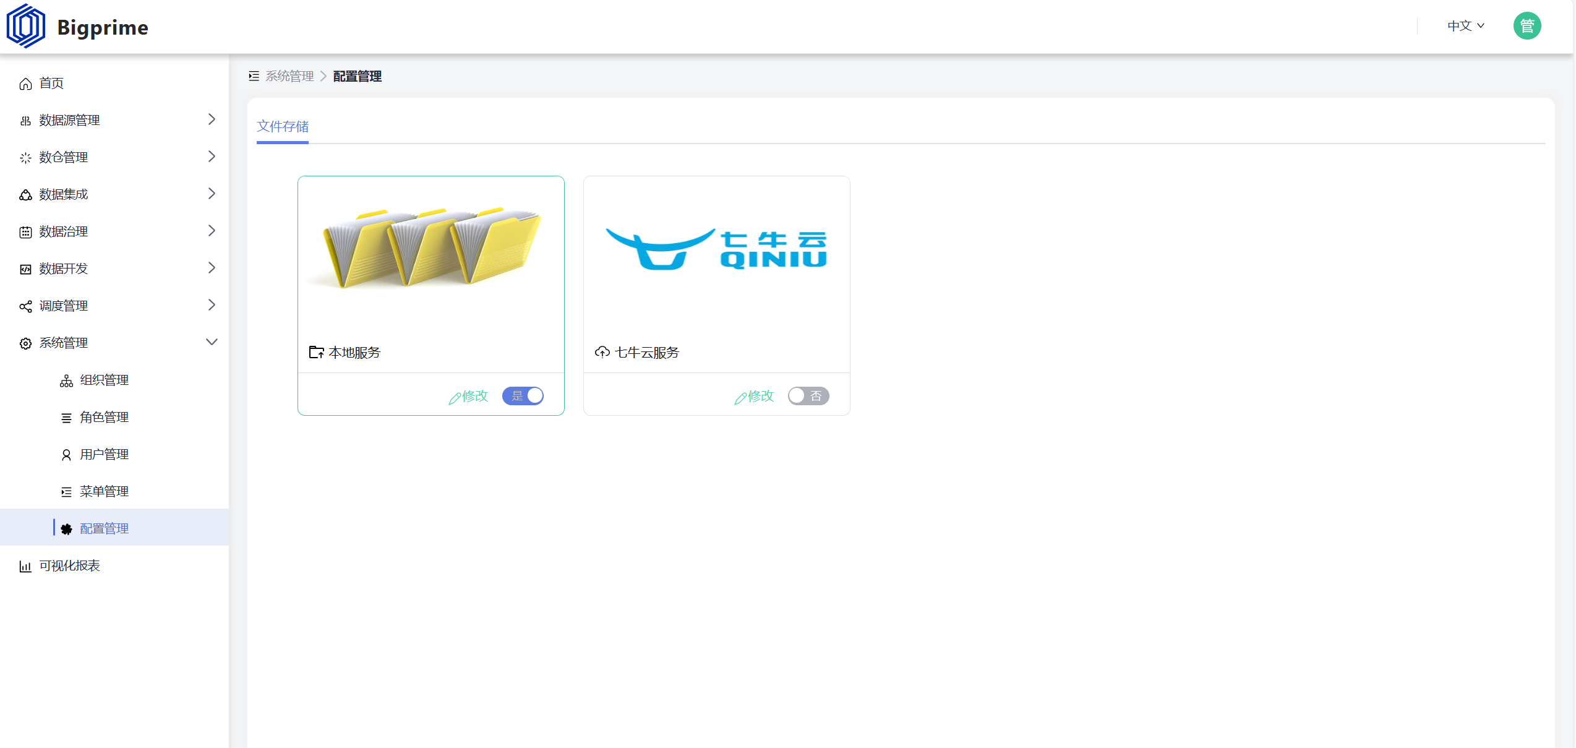1576x748 pixels.
Task: Click the 数据源管理 menu label
Action: [x=69, y=120]
